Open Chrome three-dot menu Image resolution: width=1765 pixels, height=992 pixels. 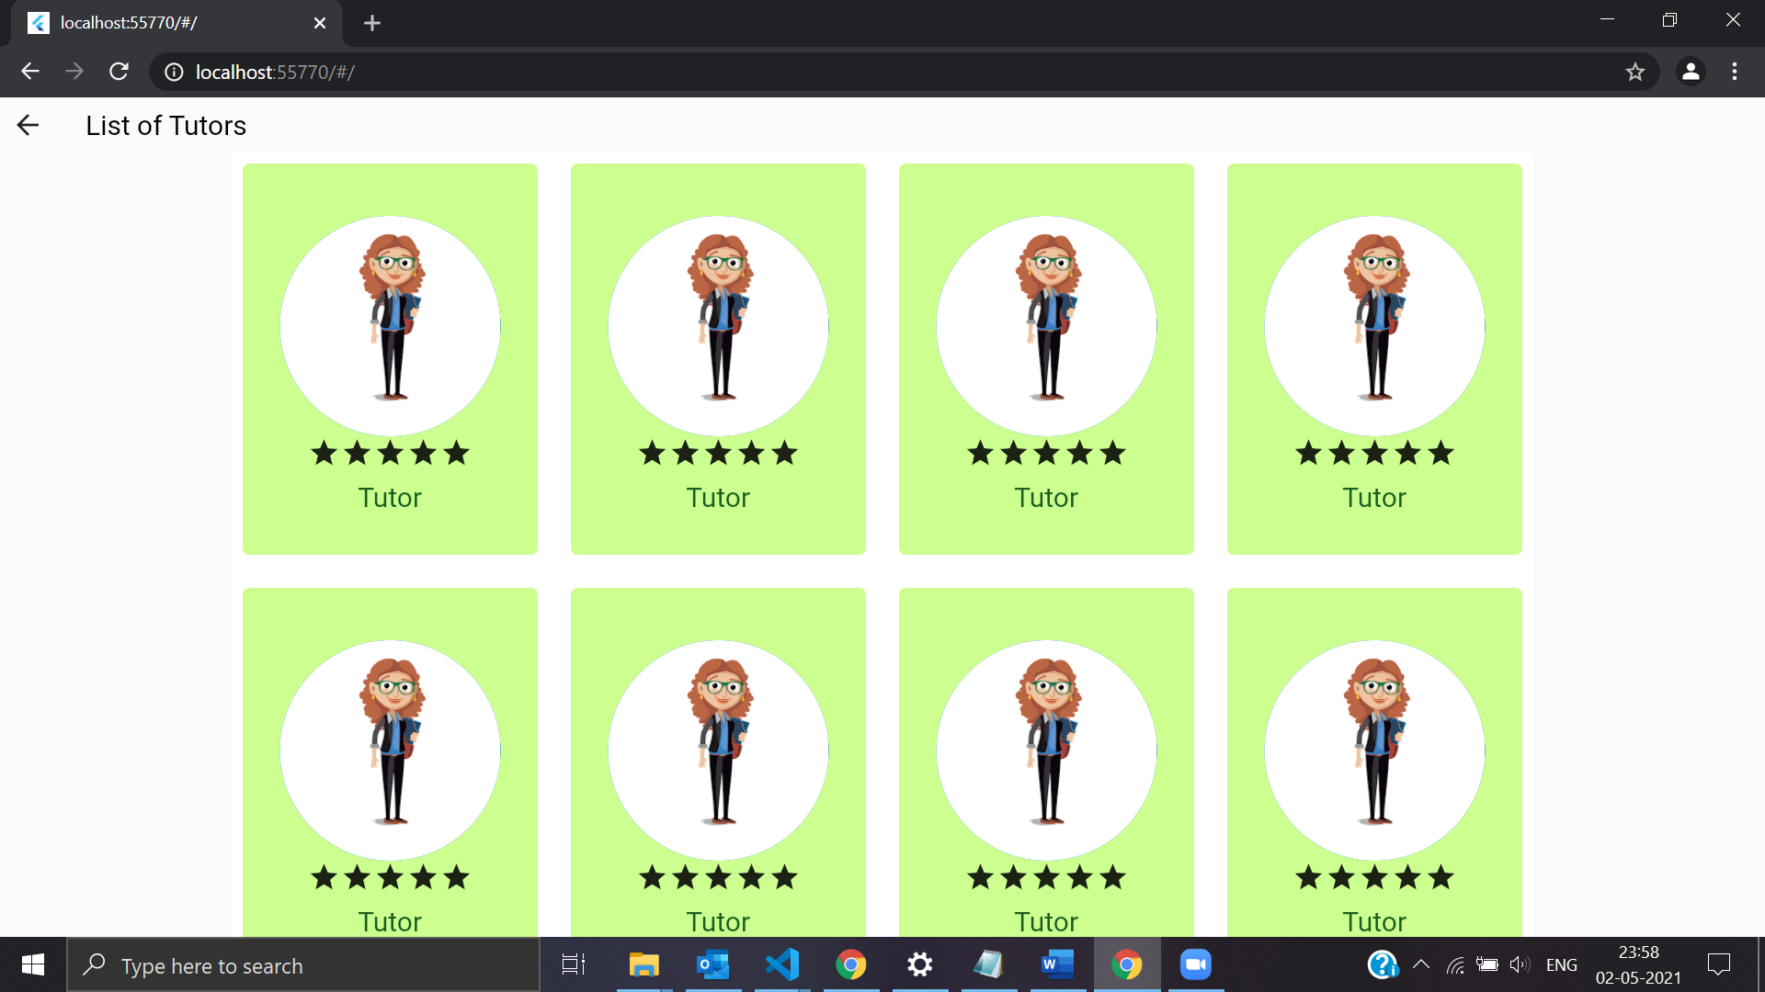(x=1735, y=72)
